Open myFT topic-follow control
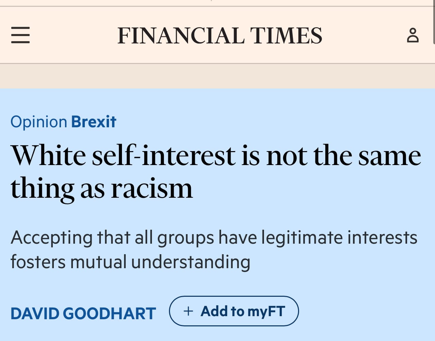This screenshot has width=435, height=341. 234,311
